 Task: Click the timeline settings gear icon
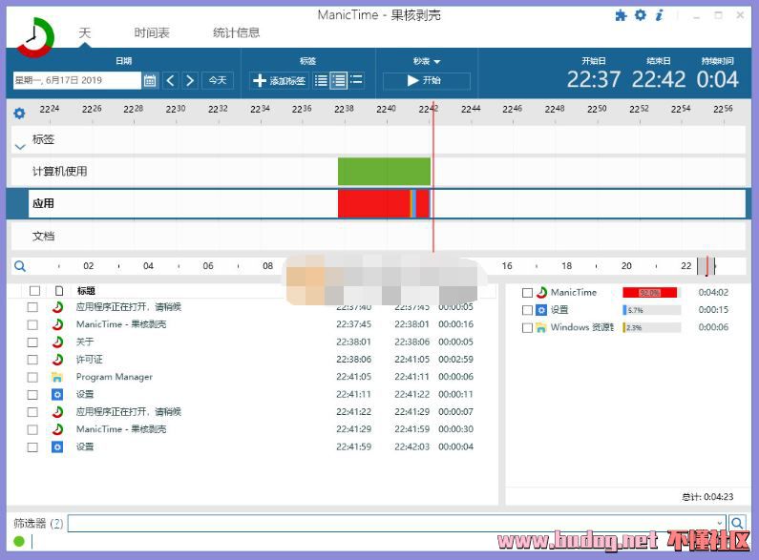tap(19, 114)
